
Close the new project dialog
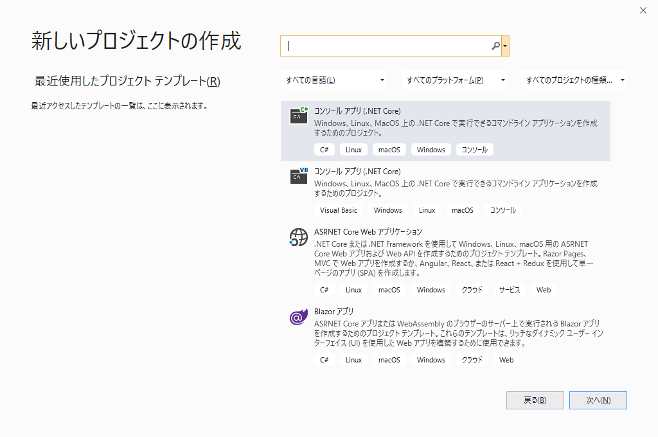pyautogui.click(x=643, y=10)
